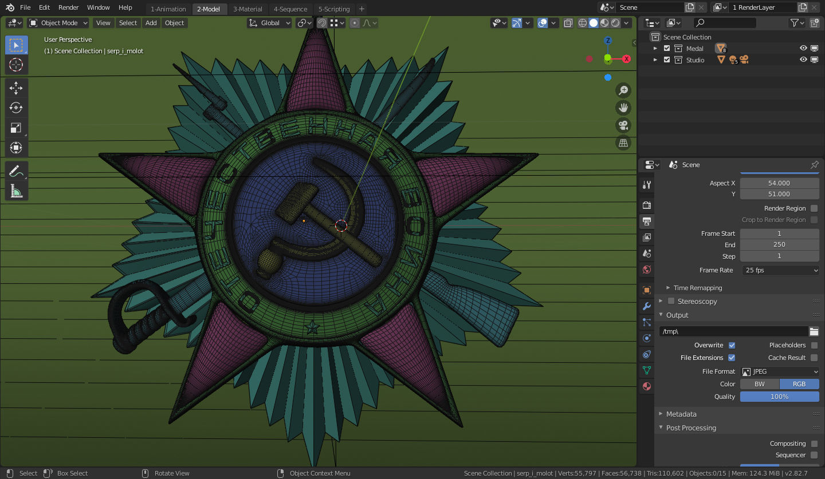Uncheck the Medal collection checkbox

(667, 49)
